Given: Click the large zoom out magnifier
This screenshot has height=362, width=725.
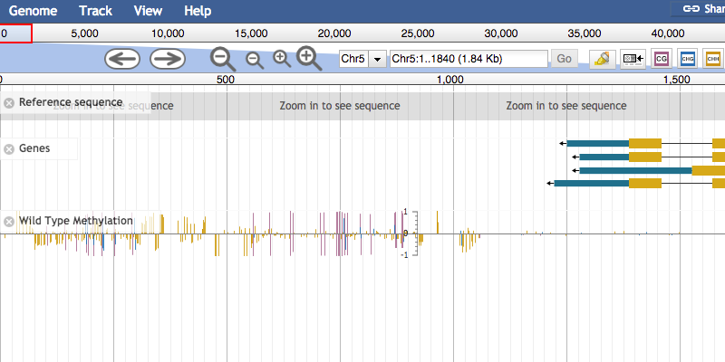Looking at the screenshot, I should coord(223,59).
